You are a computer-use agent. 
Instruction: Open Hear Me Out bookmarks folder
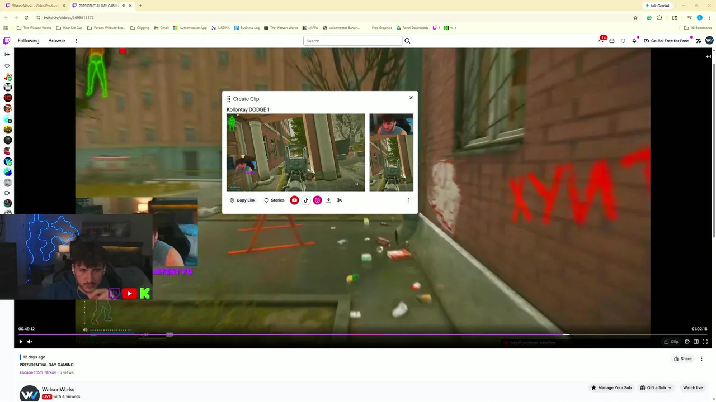[x=69, y=27]
